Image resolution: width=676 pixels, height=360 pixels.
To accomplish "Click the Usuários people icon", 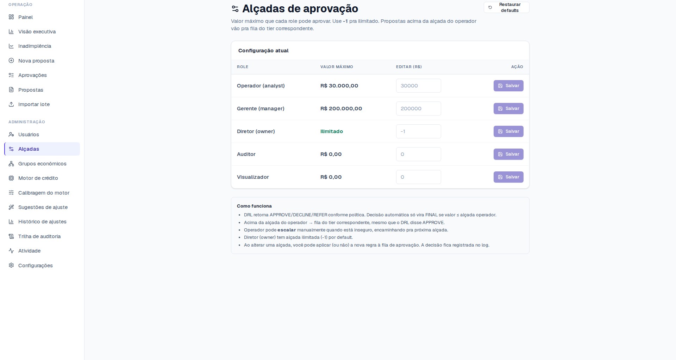I will [x=11, y=134].
